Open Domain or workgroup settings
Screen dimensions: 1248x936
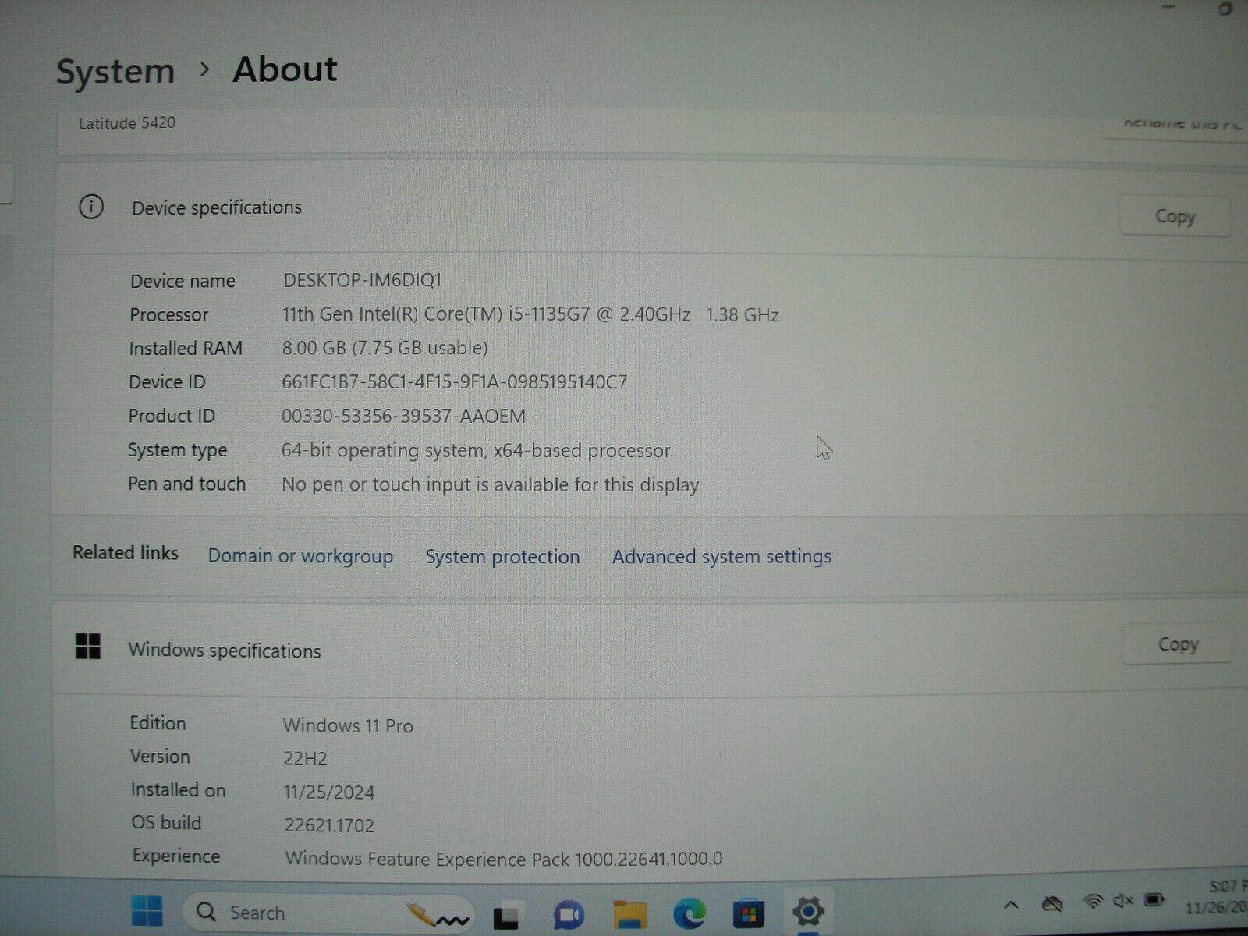300,556
